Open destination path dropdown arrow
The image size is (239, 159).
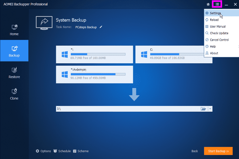pos(210,109)
